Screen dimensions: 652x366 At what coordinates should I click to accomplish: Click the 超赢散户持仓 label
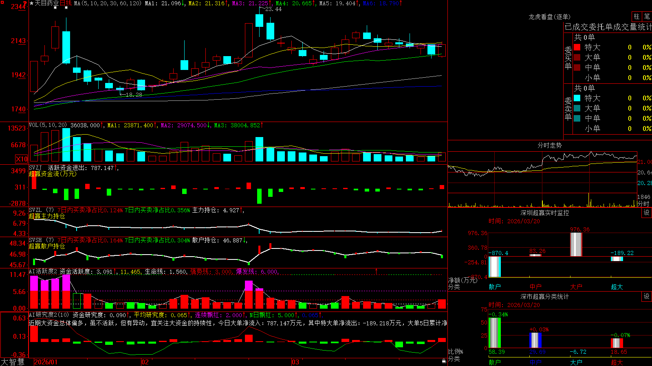47,246
